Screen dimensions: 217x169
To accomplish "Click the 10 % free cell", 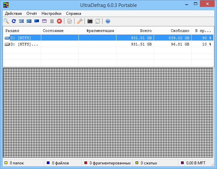I will pyautogui.click(x=207, y=44).
